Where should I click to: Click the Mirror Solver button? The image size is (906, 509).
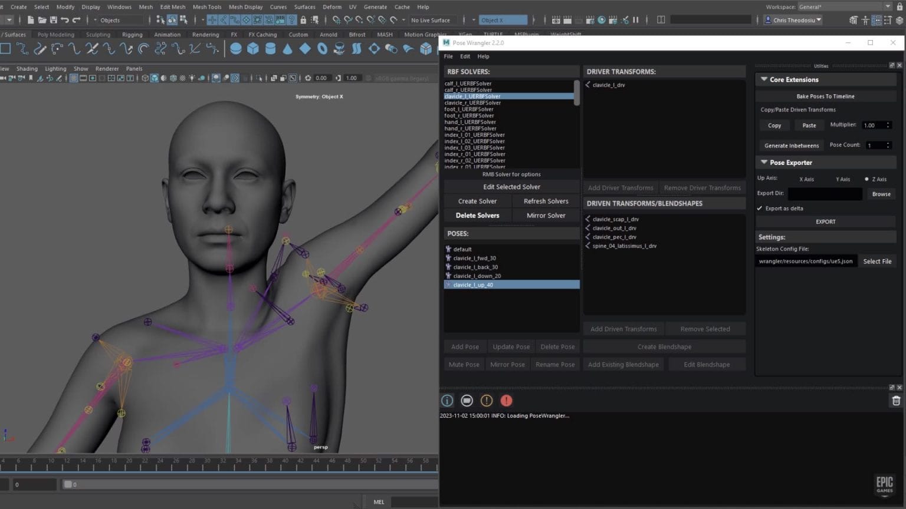[546, 215]
